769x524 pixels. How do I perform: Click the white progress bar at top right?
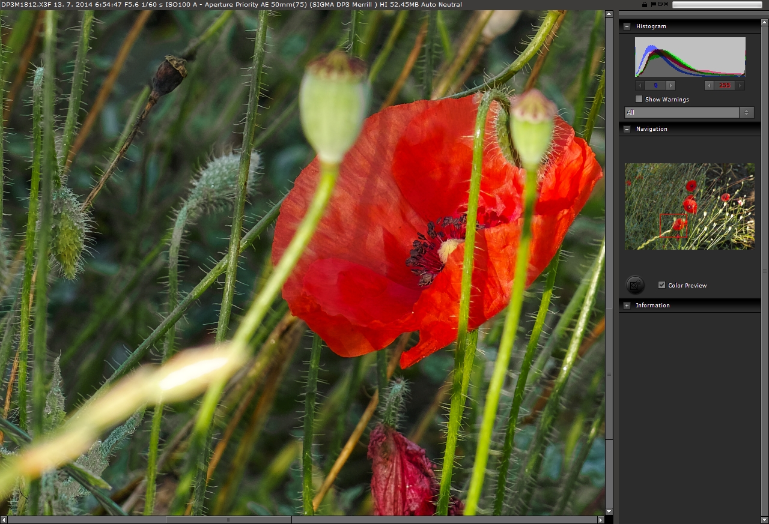pos(717,4)
